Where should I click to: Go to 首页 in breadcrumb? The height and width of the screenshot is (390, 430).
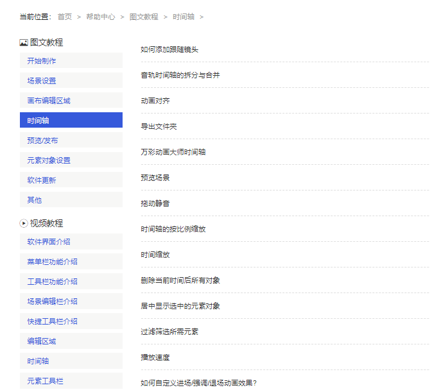tap(65, 17)
